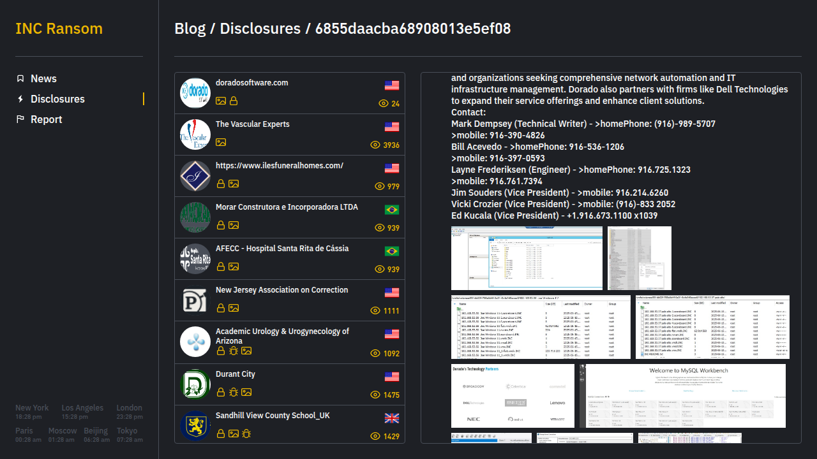Open the Dorado's Technology Partners screenshot thumbnail
The height and width of the screenshot is (459, 817).
click(x=513, y=396)
